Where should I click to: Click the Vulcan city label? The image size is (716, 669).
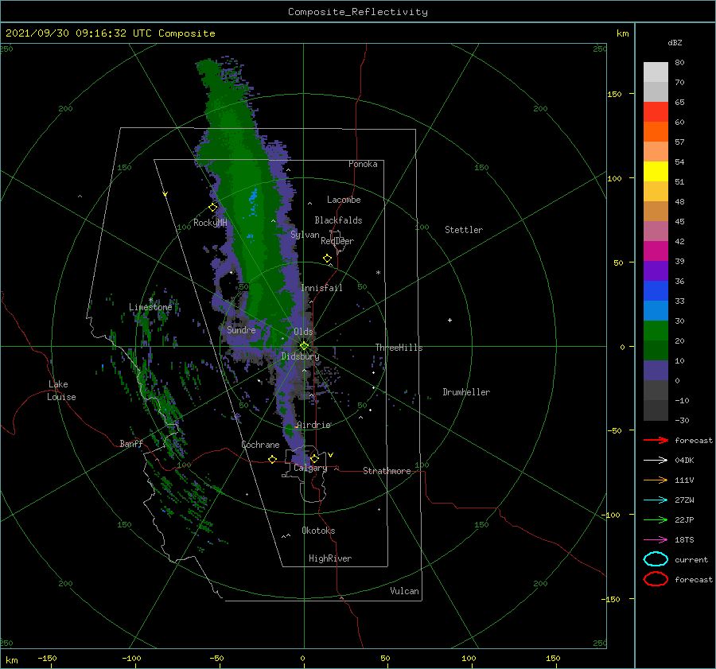[404, 591]
